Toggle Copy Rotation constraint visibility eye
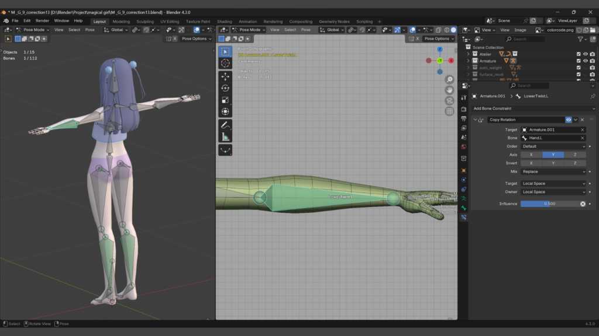Image resolution: width=599 pixels, height=336 pixels. (568, 120)
